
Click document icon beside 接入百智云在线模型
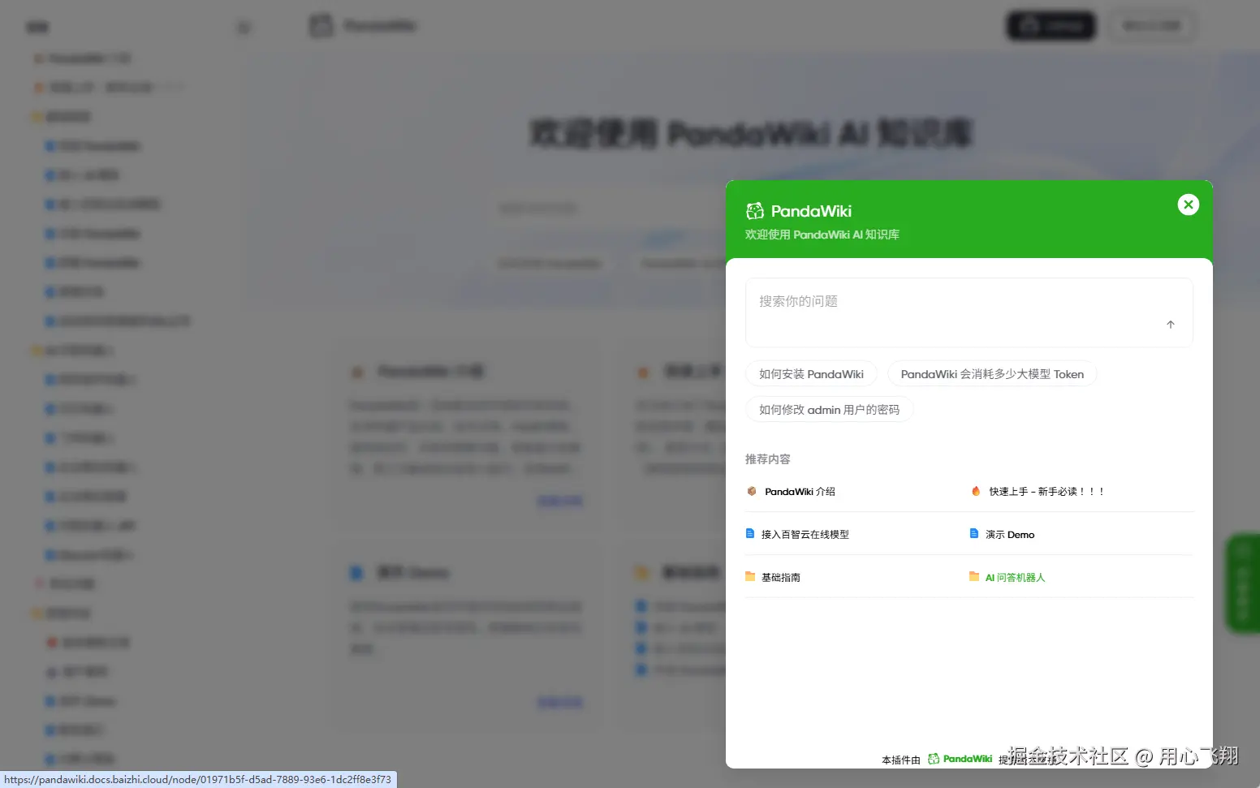pos(750,534)
